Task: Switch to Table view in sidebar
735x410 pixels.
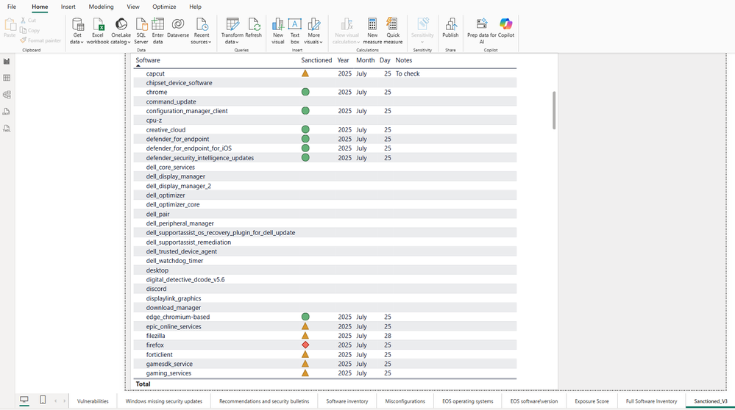Action: click(7, 78)
